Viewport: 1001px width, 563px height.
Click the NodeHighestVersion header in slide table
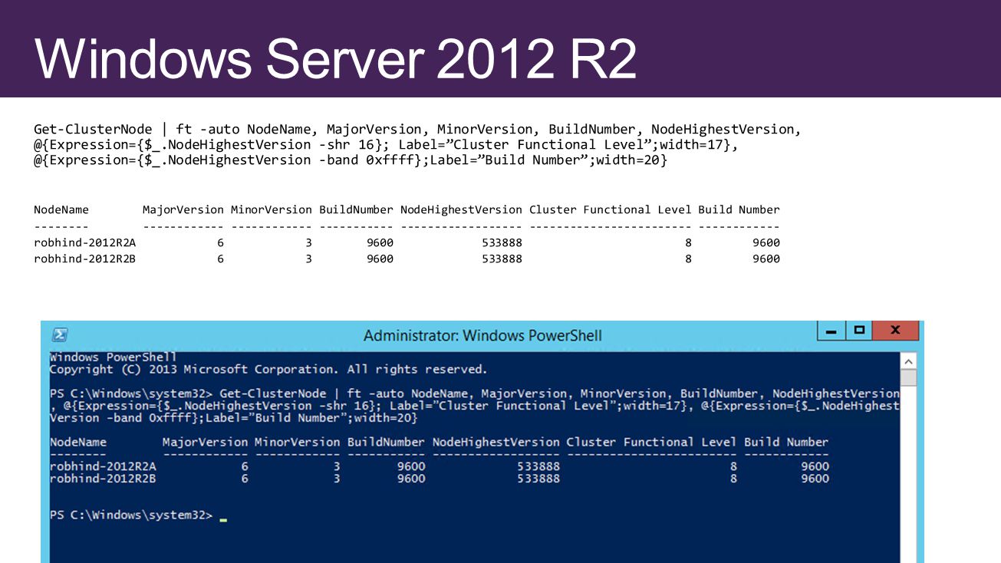tap(461, 210)
